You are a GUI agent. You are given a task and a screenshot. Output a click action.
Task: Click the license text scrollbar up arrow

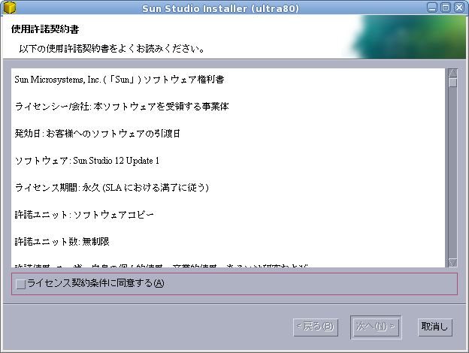tap(453, 73)
